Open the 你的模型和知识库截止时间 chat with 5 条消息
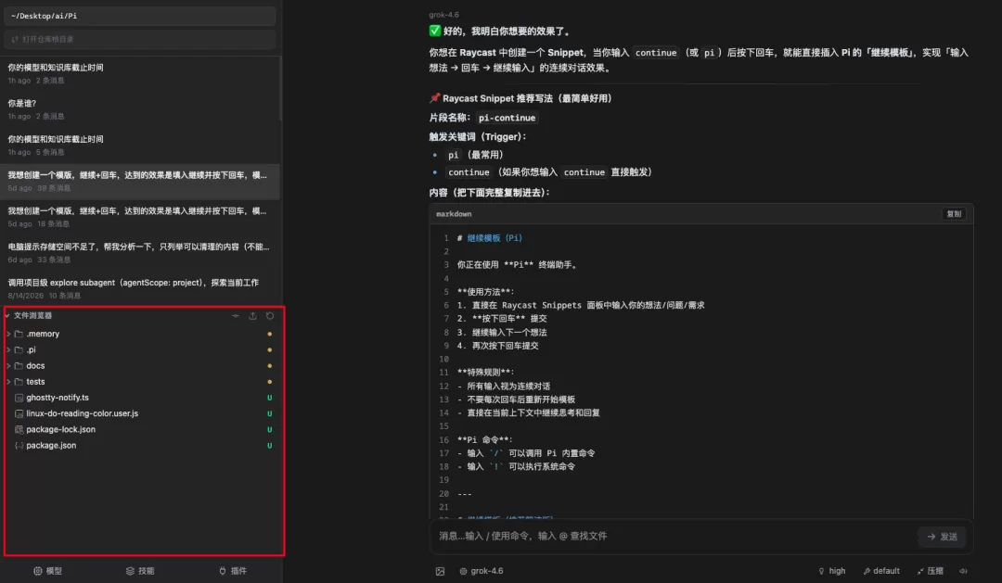Viewport: 1002px width, 583px height. [x=140, y=146]
